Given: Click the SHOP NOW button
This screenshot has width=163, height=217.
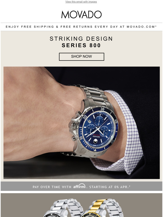Looking at the screenshot, I should point(81,57).
